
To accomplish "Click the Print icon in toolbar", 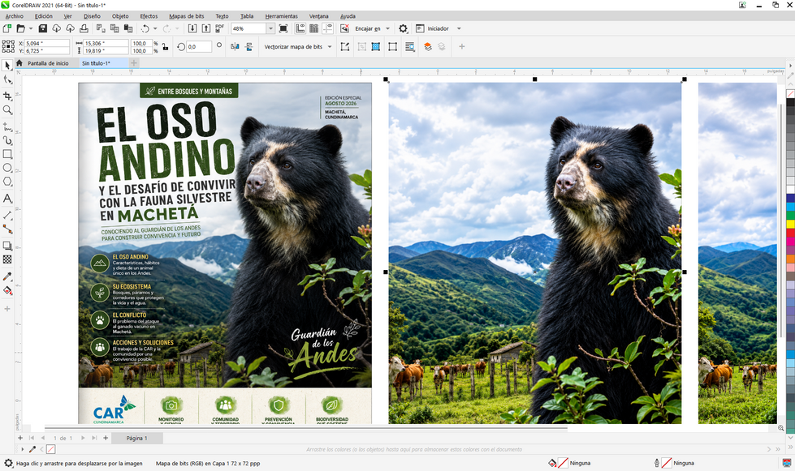I will pyautogui.click(x=84, y=29).
